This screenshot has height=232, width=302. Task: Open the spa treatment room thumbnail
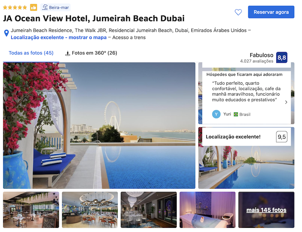coord(207,210)
